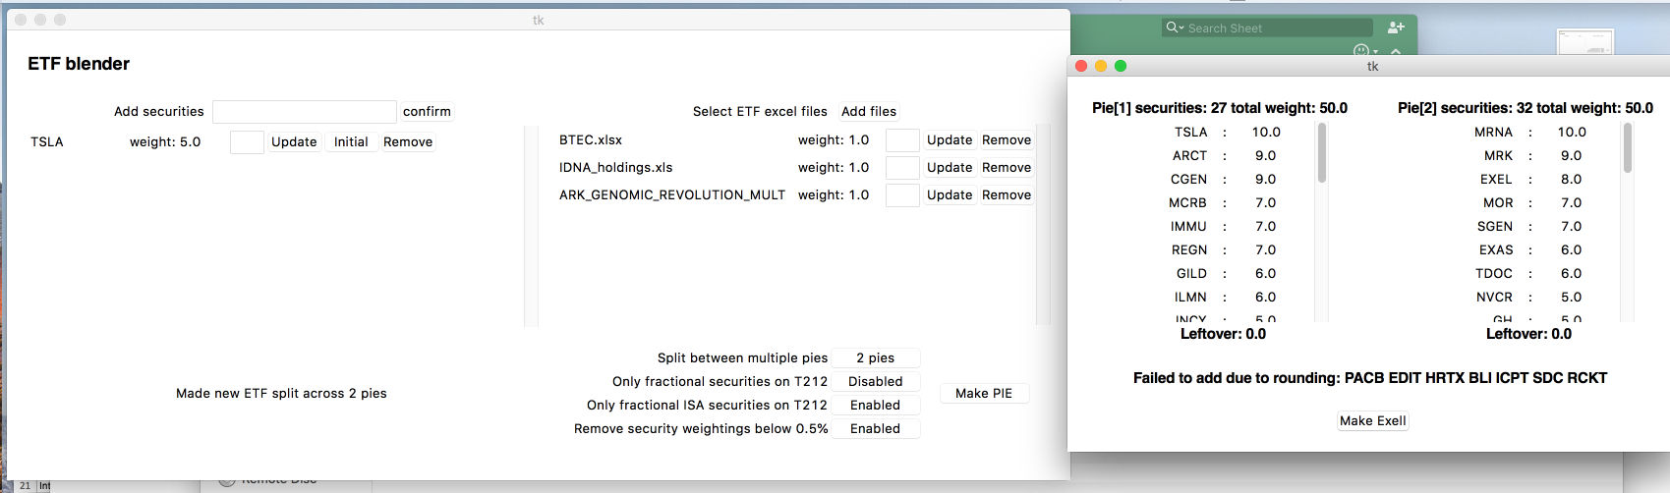Click the Leftover: 0.0 label under Pie[2]
This screenshot has width=1670, height=493.
[x=1528, y=334]
